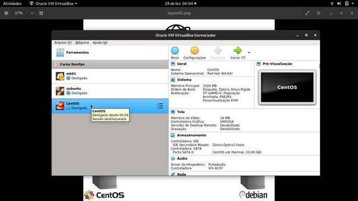This screenshot has width=358, height=201.
Task: Click the volume icon in system tray
Action: (x=339, y=3)
